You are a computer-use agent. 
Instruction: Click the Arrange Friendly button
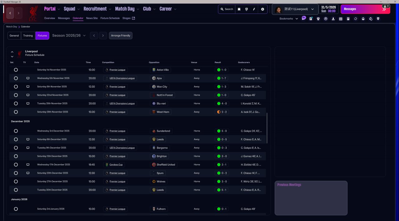click(x=121, y=36)
